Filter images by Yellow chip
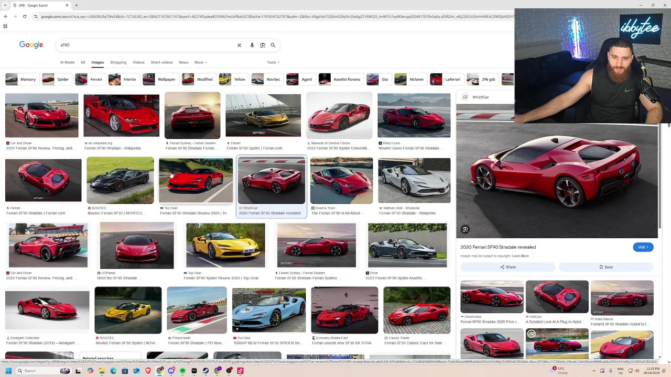 click(x=233, y=79)
